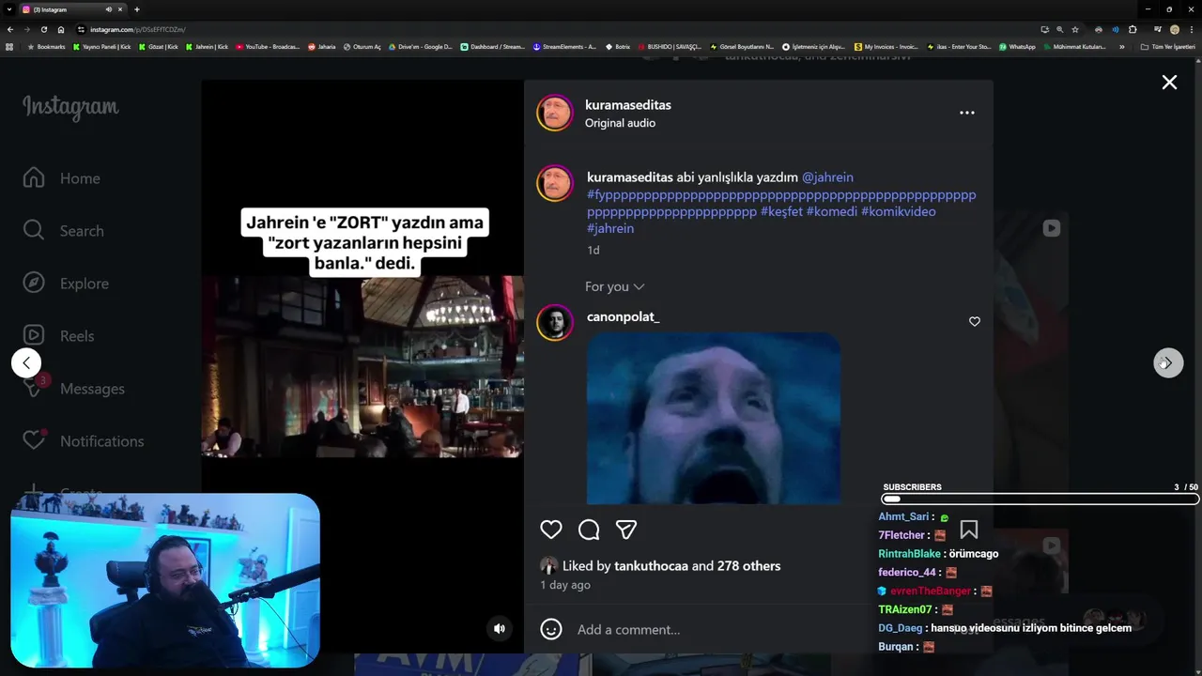Click the subscribers progress bar

[1040, 499]
